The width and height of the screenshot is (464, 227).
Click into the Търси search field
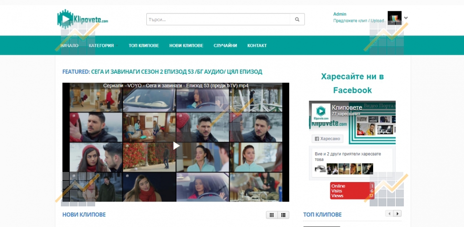point(218,19)
